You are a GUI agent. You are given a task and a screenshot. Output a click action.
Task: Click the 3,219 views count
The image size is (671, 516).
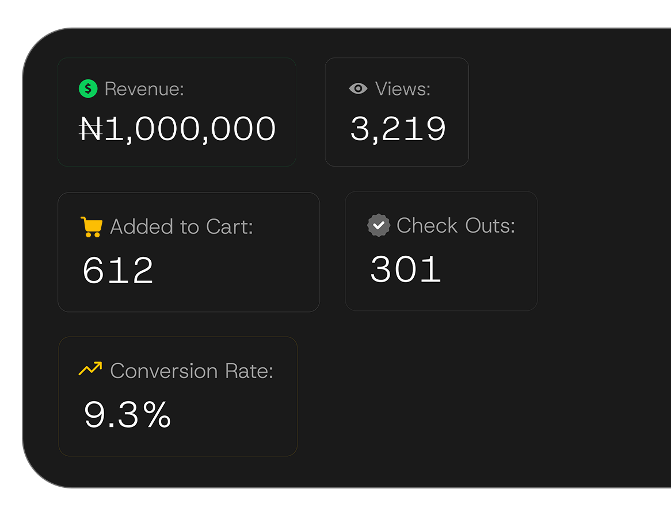pyautogui.click(x=398, y=129)
